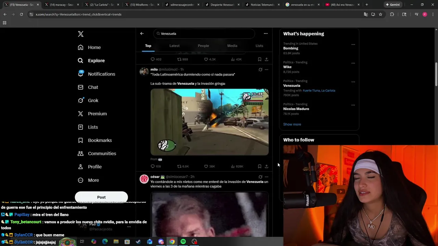
Task: Click the address bar URL
Action: tap(78, 14)
